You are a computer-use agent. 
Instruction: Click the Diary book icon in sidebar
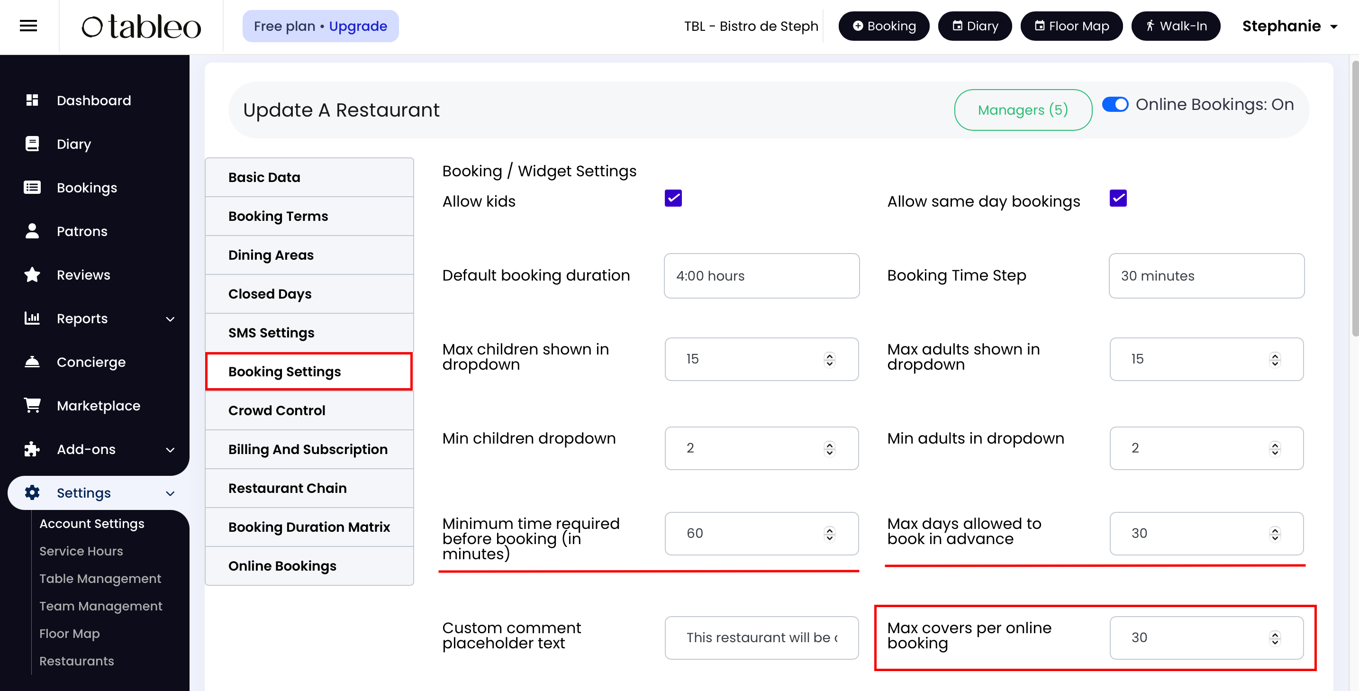(32, 144)
